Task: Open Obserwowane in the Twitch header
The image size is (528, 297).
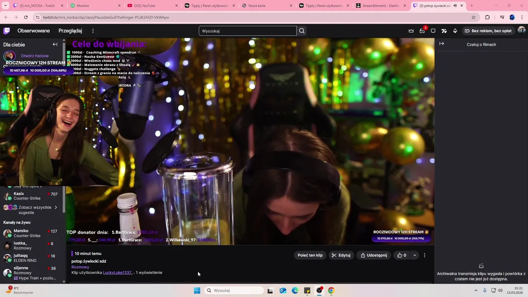Action: (x=33, y=31)
